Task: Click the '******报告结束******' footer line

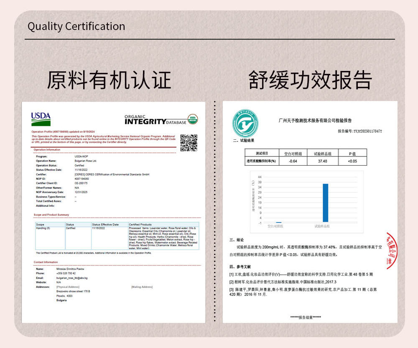Action: (x=306, y=318)
